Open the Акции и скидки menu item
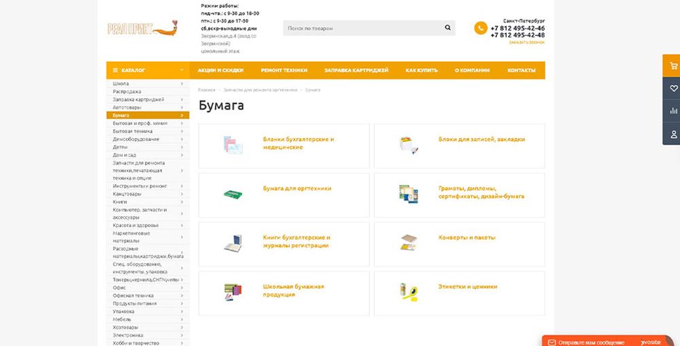The height and width of the screenshot is (346, 680). [x=220, y=70]
